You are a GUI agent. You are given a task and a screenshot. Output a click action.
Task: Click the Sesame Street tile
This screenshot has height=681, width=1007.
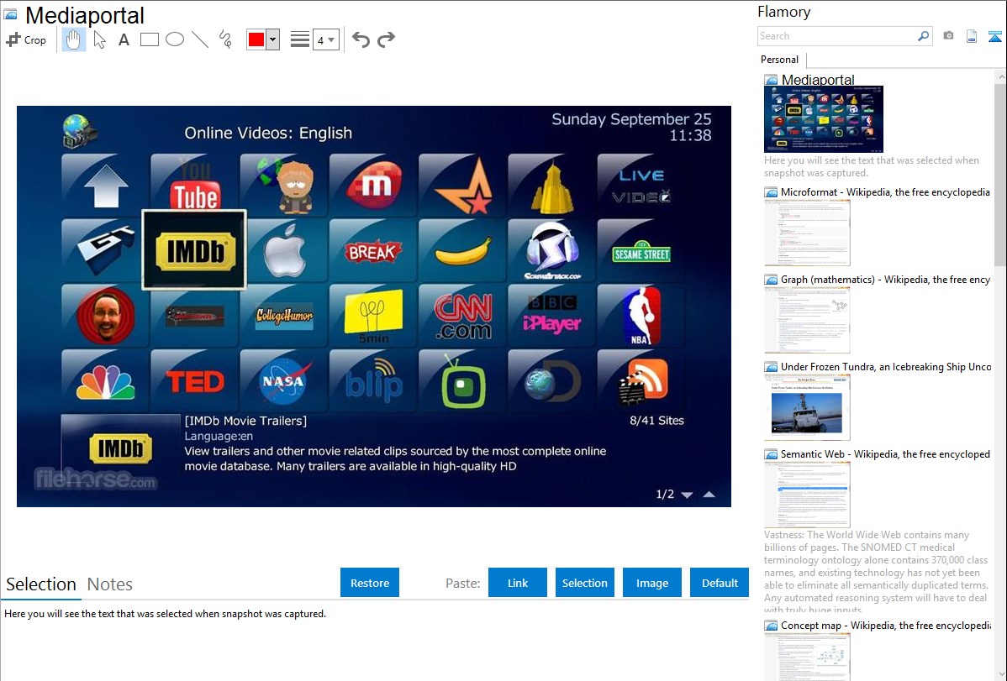tap(641, 250)
